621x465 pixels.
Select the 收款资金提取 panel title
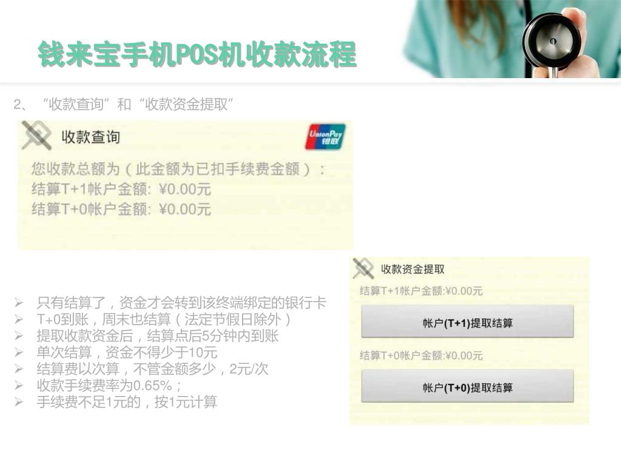(x=412, y=269)
